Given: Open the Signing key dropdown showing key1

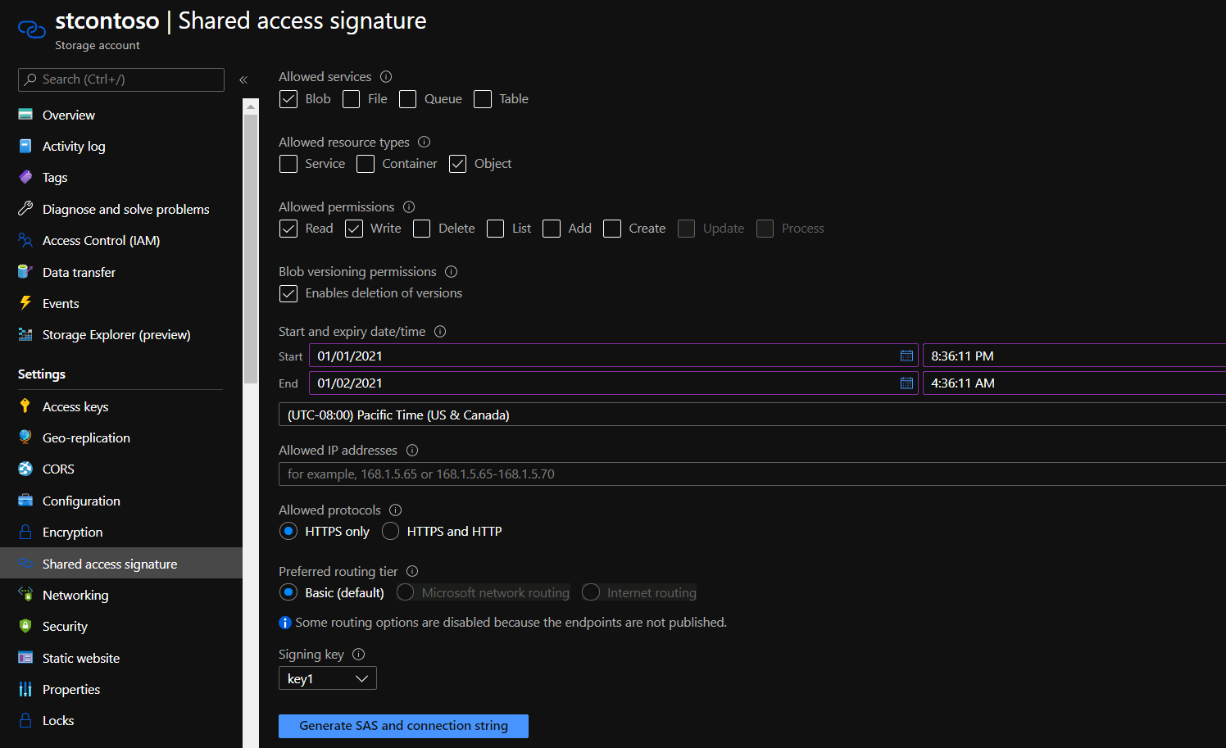Looking at the screenshot, I should click(328, 678).
